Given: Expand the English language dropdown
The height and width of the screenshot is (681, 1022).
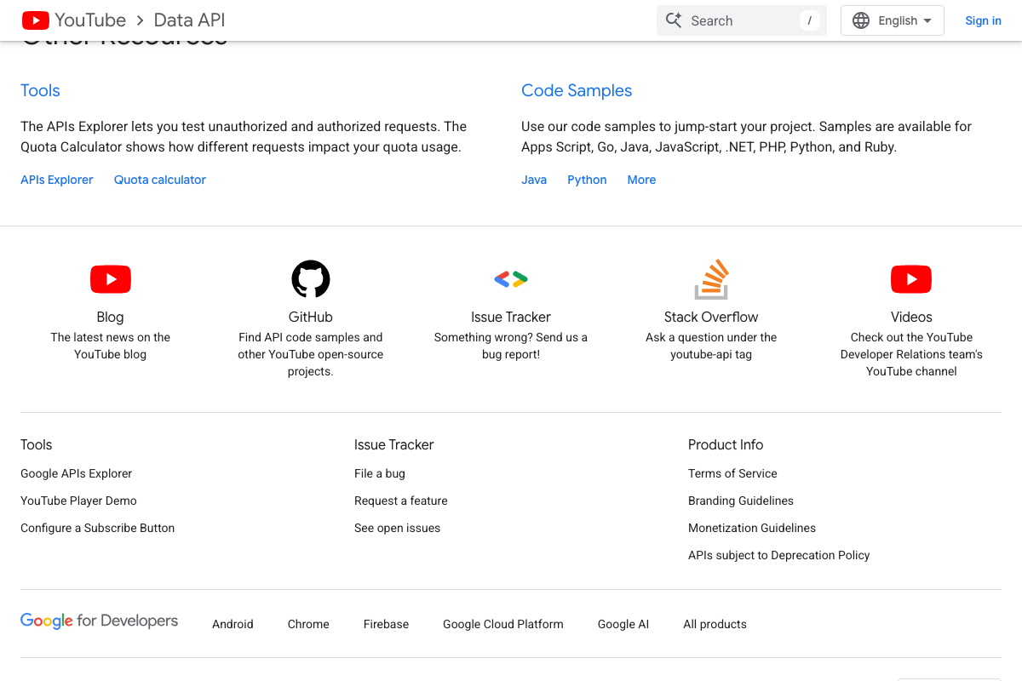Looking at the screenshot, I should point(893,20).
